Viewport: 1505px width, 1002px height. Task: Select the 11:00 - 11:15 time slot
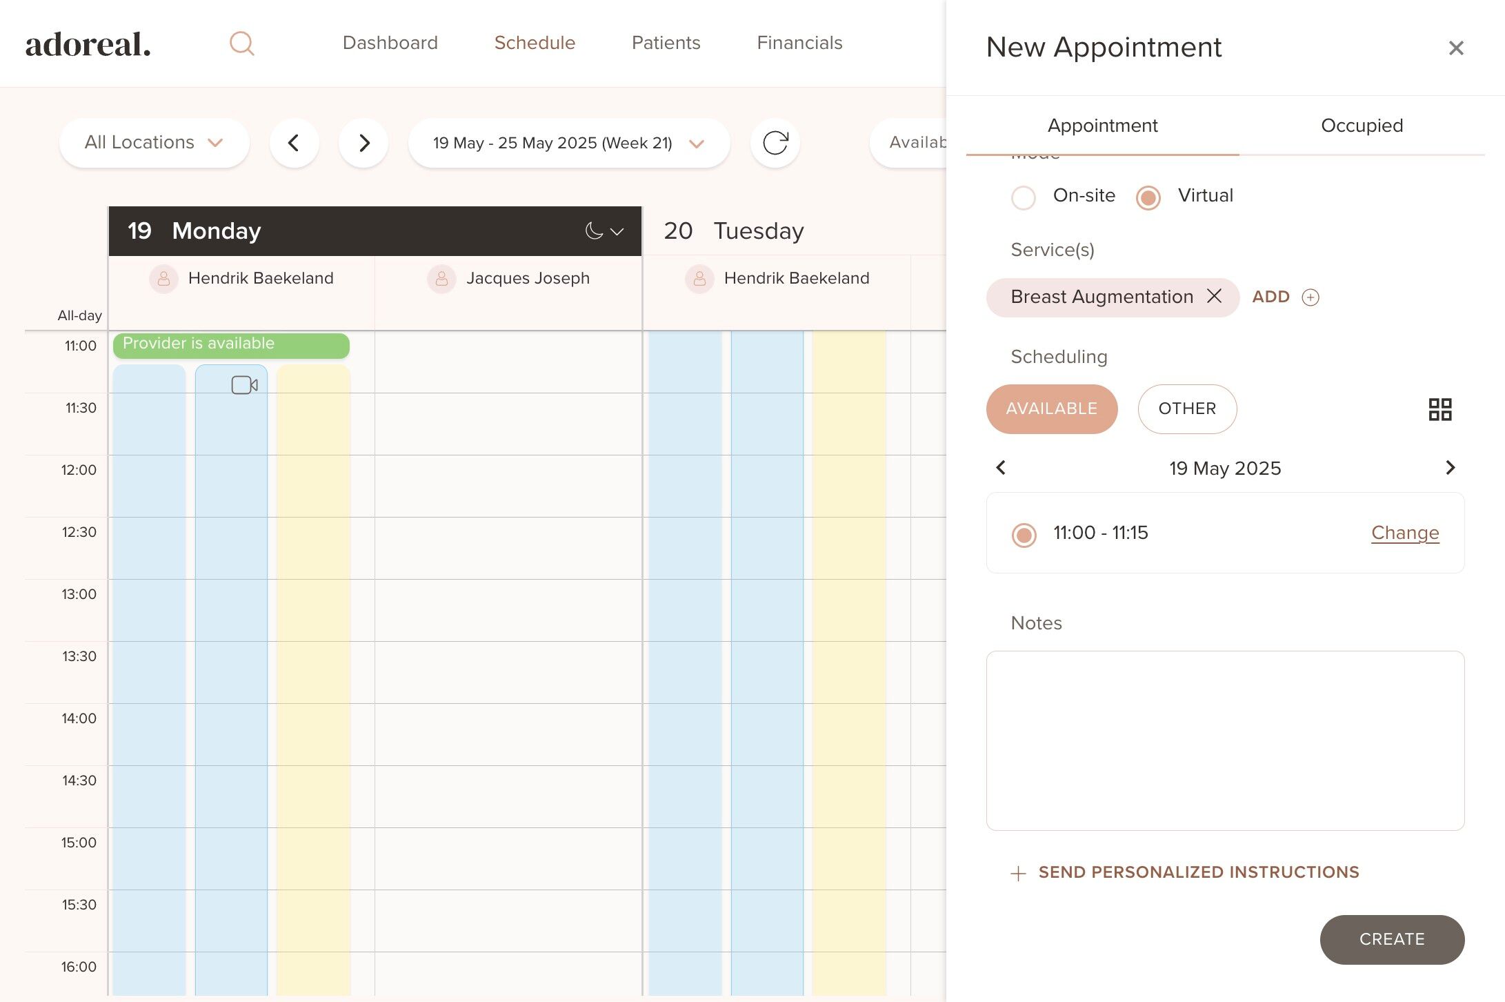click(x=1024, y=534)
